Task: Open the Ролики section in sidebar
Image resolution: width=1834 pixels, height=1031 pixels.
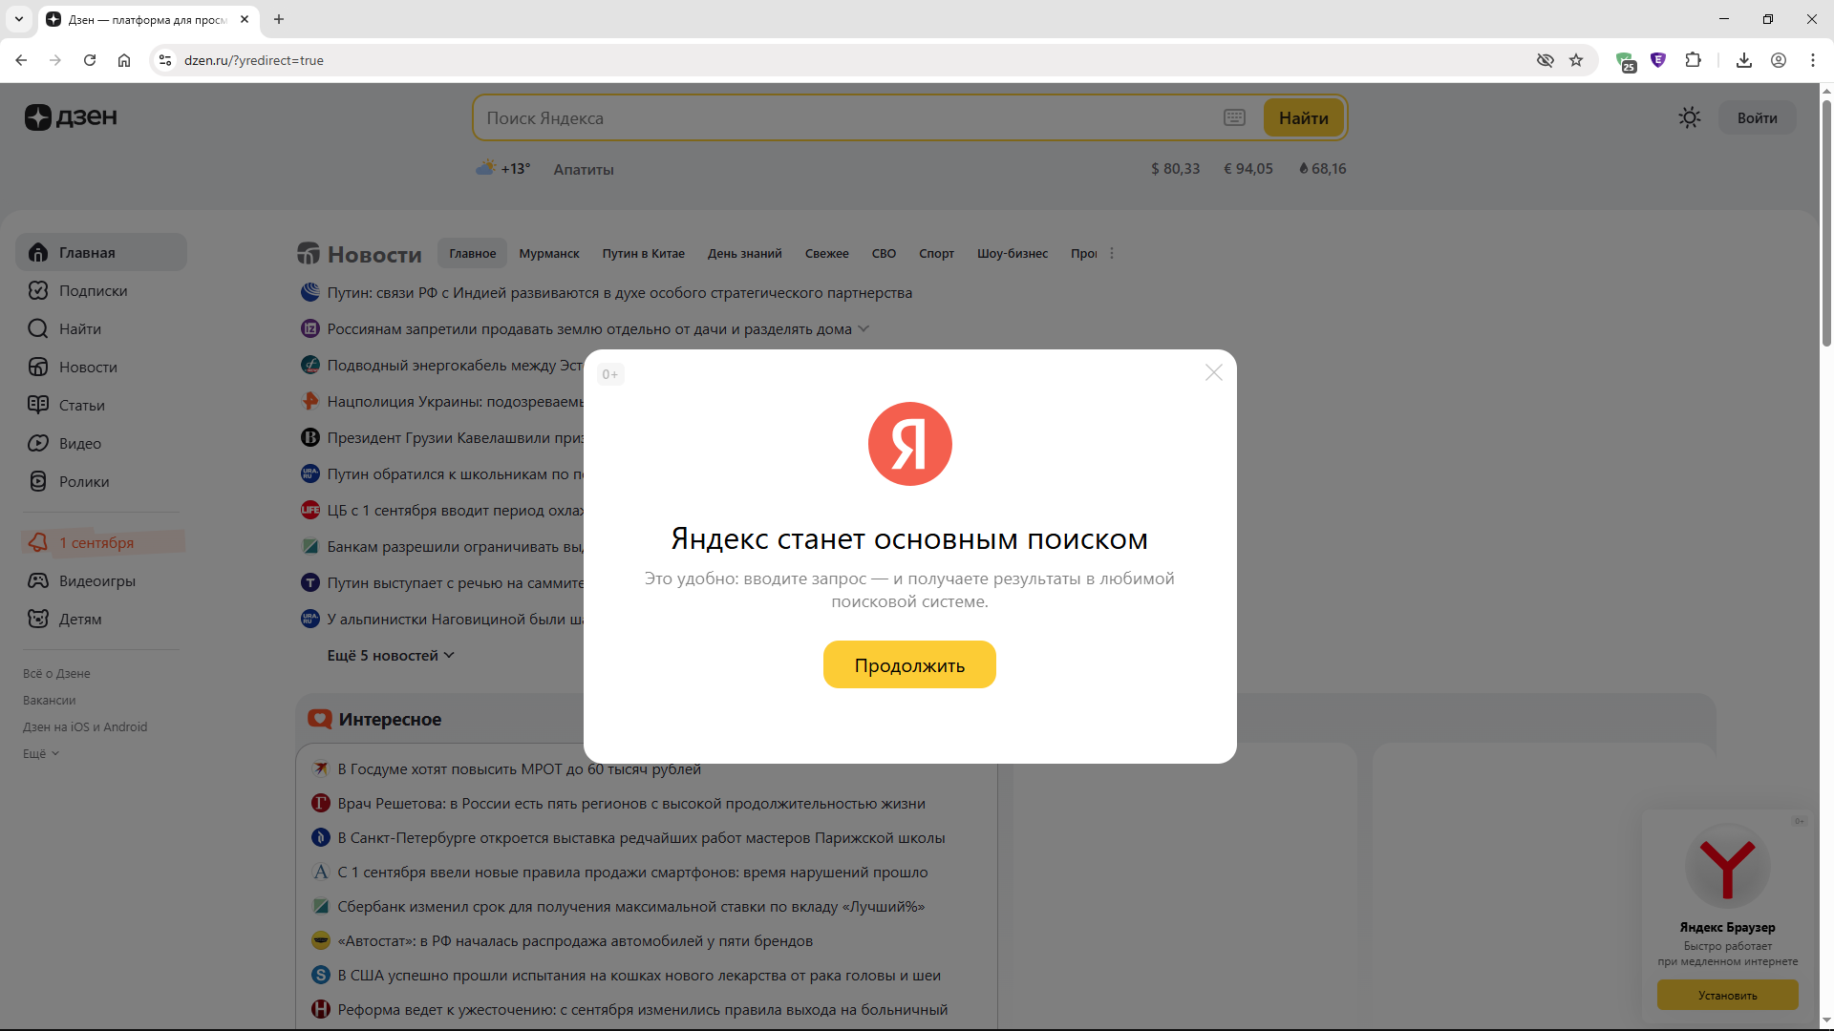Action: point(84,481)
